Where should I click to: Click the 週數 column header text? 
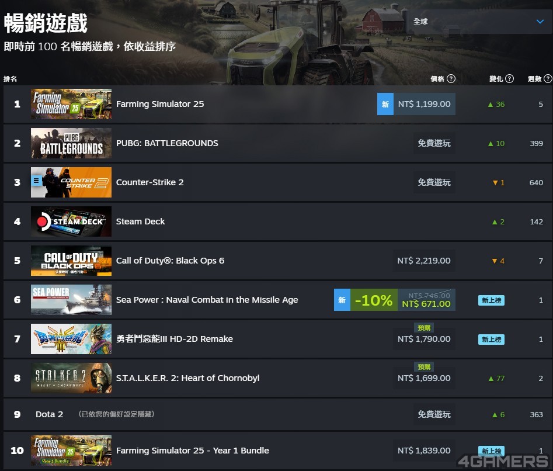point(535,79)
